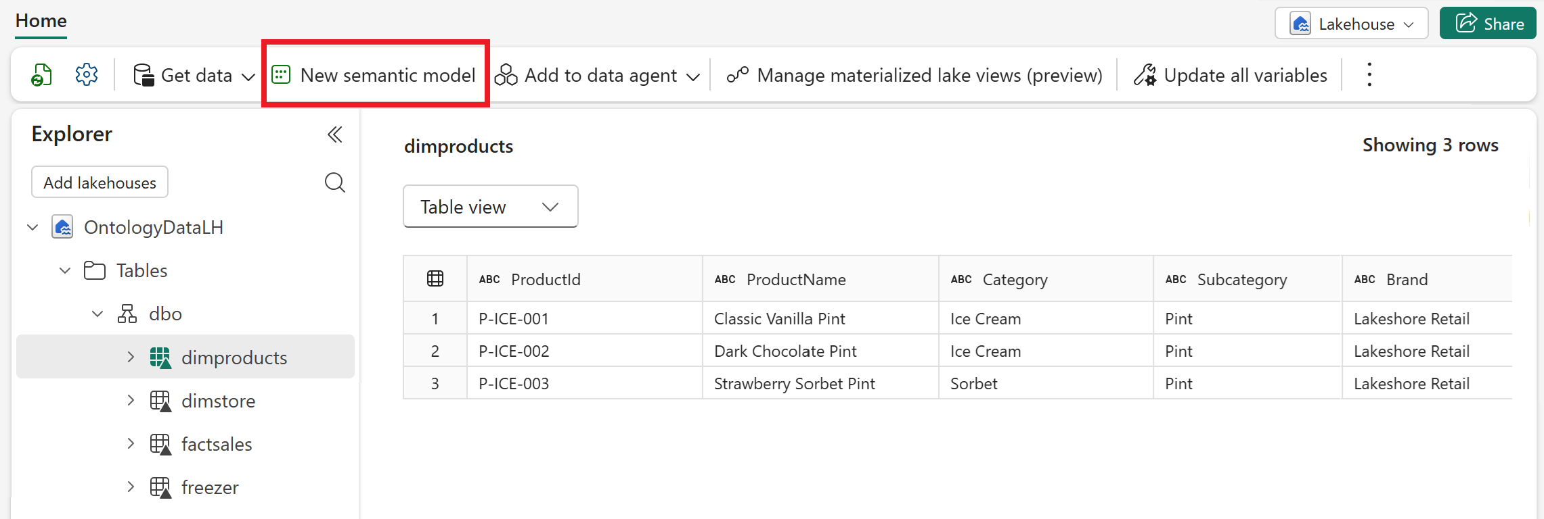Expand the factsales table chevron

tap(131, 443)
